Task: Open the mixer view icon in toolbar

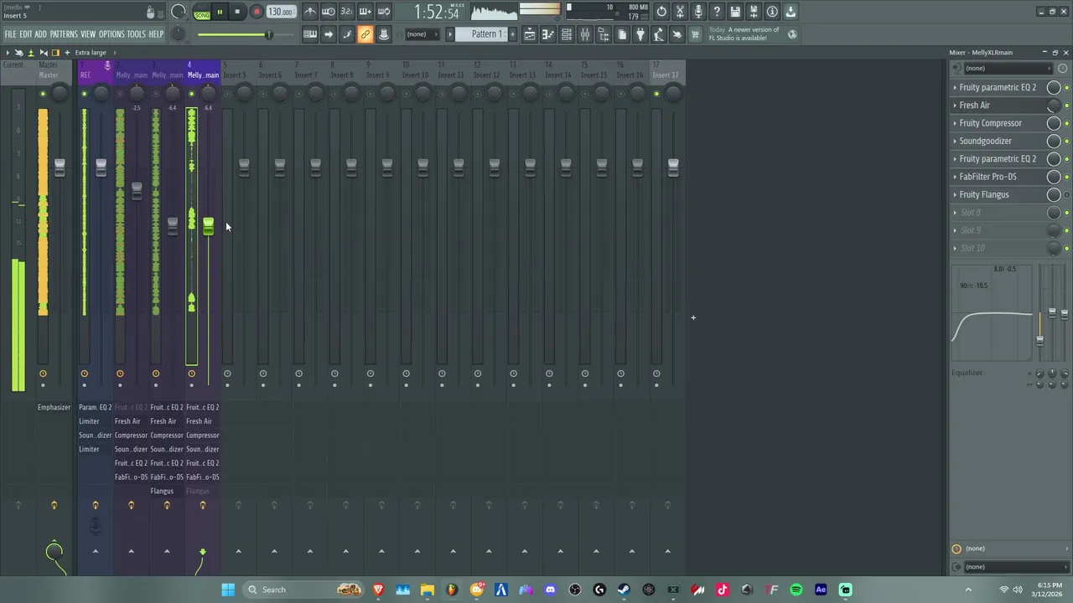Action: point(585,34)
